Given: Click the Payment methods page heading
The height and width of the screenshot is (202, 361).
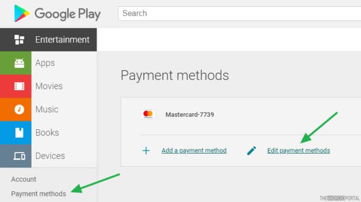Looking at the screenshot, I should [175, 75].
